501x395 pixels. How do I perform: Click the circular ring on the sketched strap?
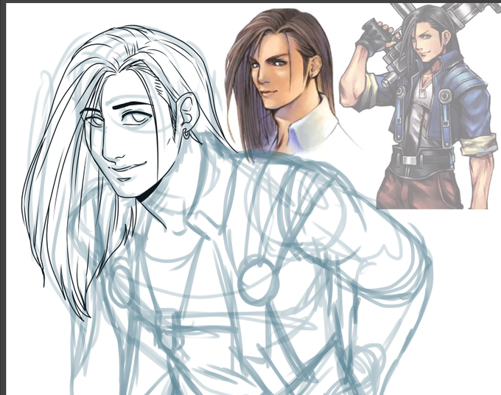259,281
